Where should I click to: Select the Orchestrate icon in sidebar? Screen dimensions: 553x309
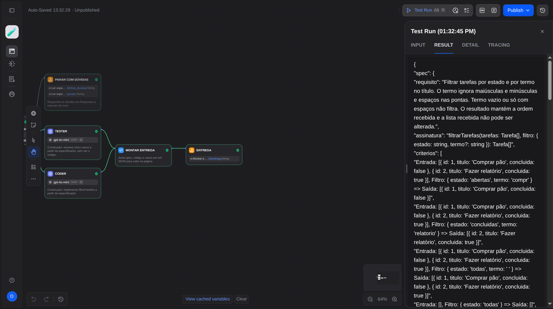click(12, 51)
